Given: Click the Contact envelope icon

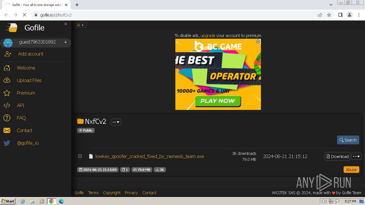Looking at the screenshot, I should (7, 130).
